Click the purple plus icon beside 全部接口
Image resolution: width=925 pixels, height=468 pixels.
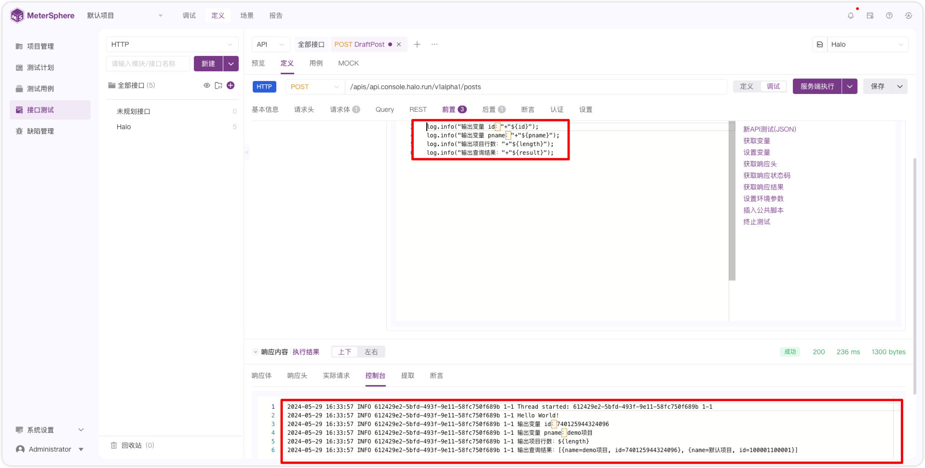[231, 85]
